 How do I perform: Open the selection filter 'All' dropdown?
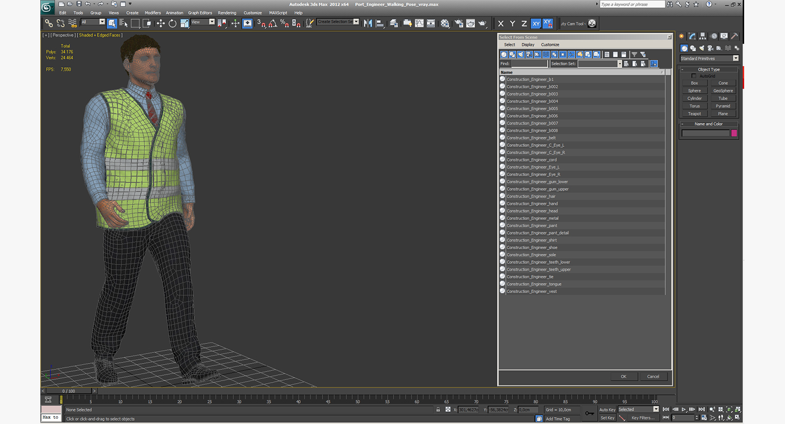[93, 22]
